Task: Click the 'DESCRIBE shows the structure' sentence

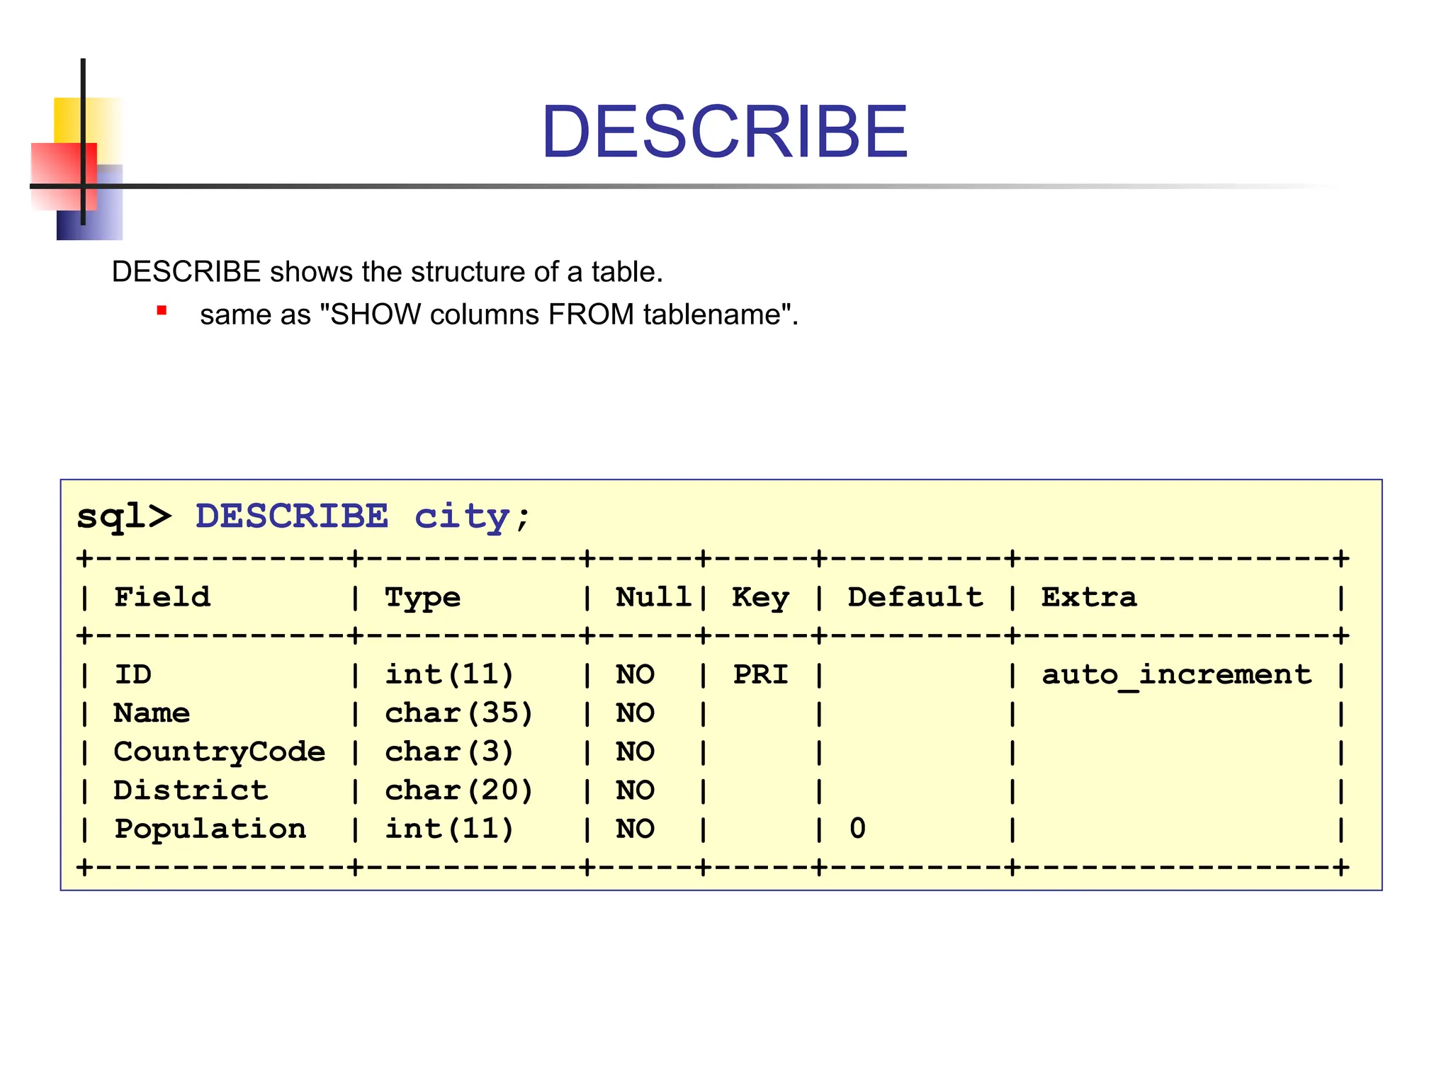Action: 387,272
